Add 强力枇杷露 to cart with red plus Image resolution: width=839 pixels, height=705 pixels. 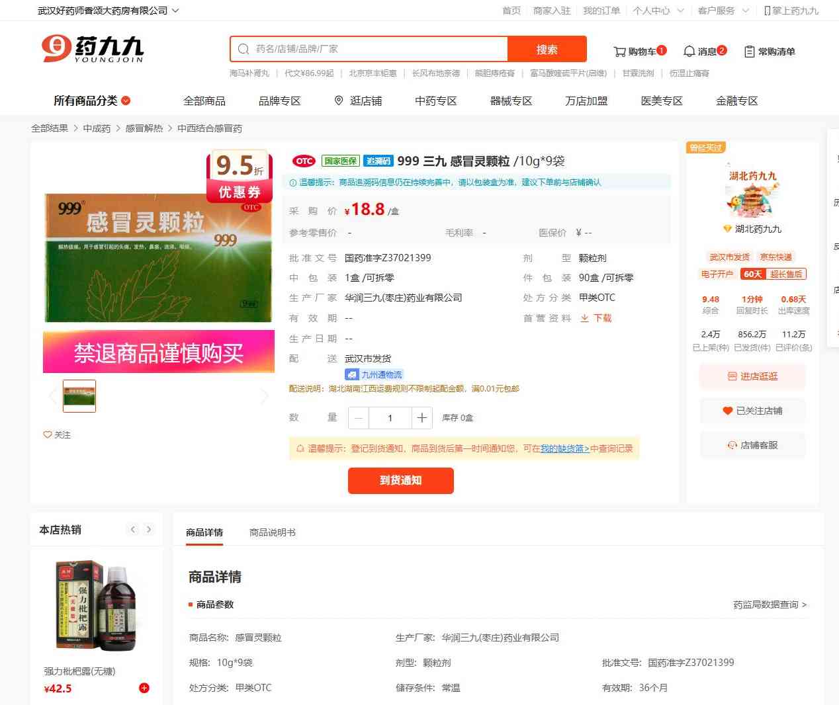[x=144, y=688]
